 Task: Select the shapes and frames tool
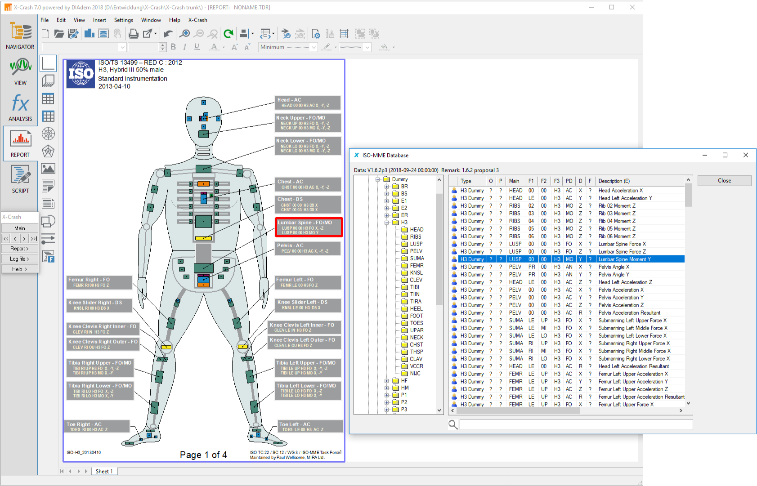[48, 221]
